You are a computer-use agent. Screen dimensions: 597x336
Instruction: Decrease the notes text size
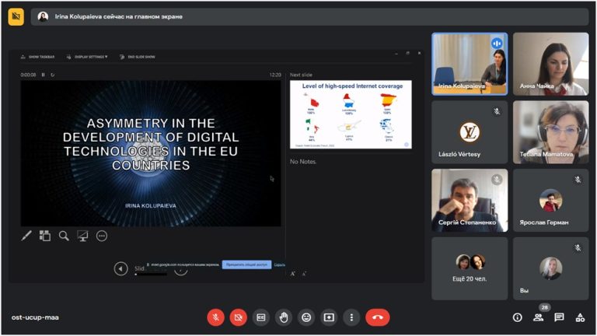click(304, 274)
